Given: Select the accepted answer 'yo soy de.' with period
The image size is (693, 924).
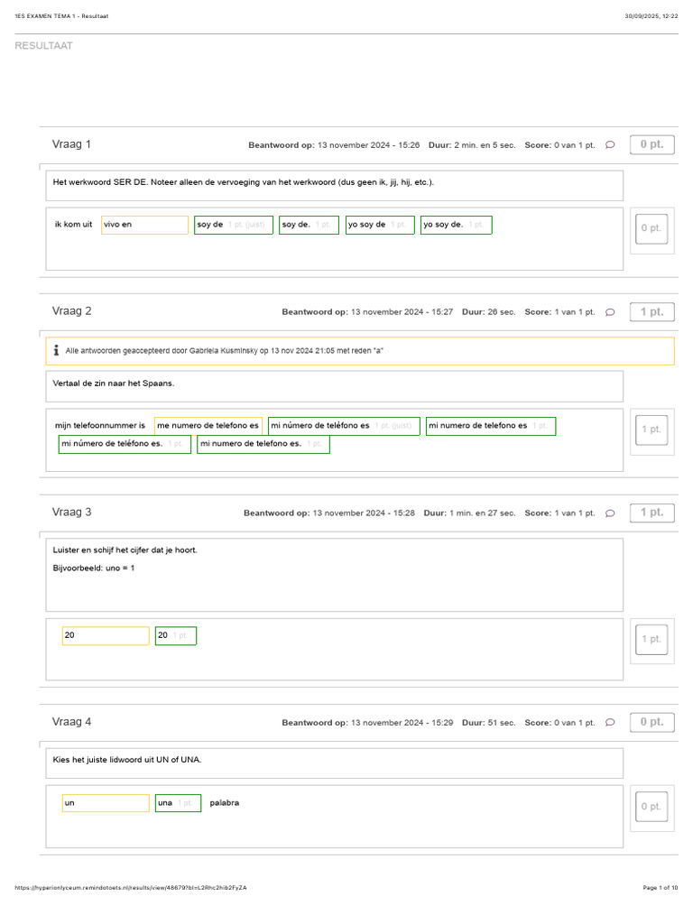Looking at the screenshot, I should [x=456, y=225].
